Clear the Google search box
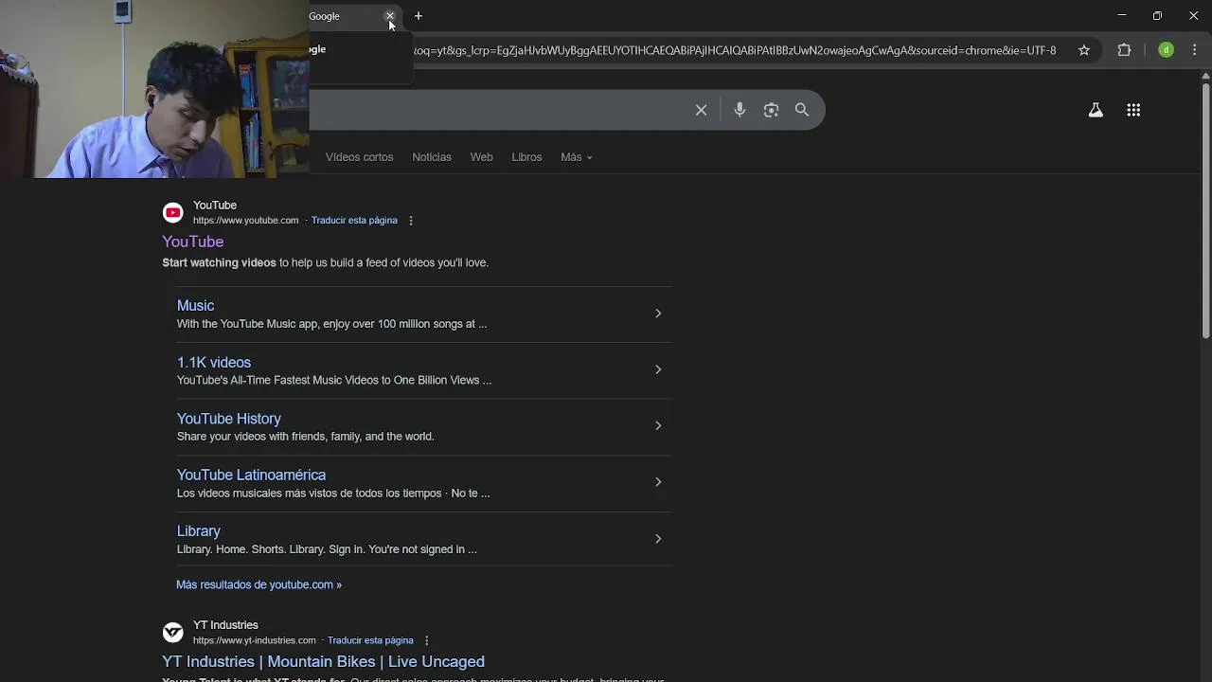 [x=702, y=110]
